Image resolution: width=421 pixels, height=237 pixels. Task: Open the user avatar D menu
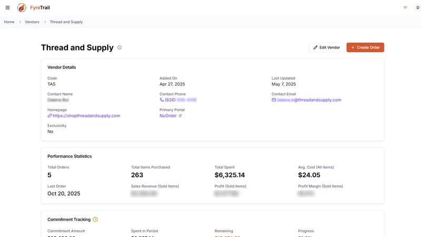(417, 7)
